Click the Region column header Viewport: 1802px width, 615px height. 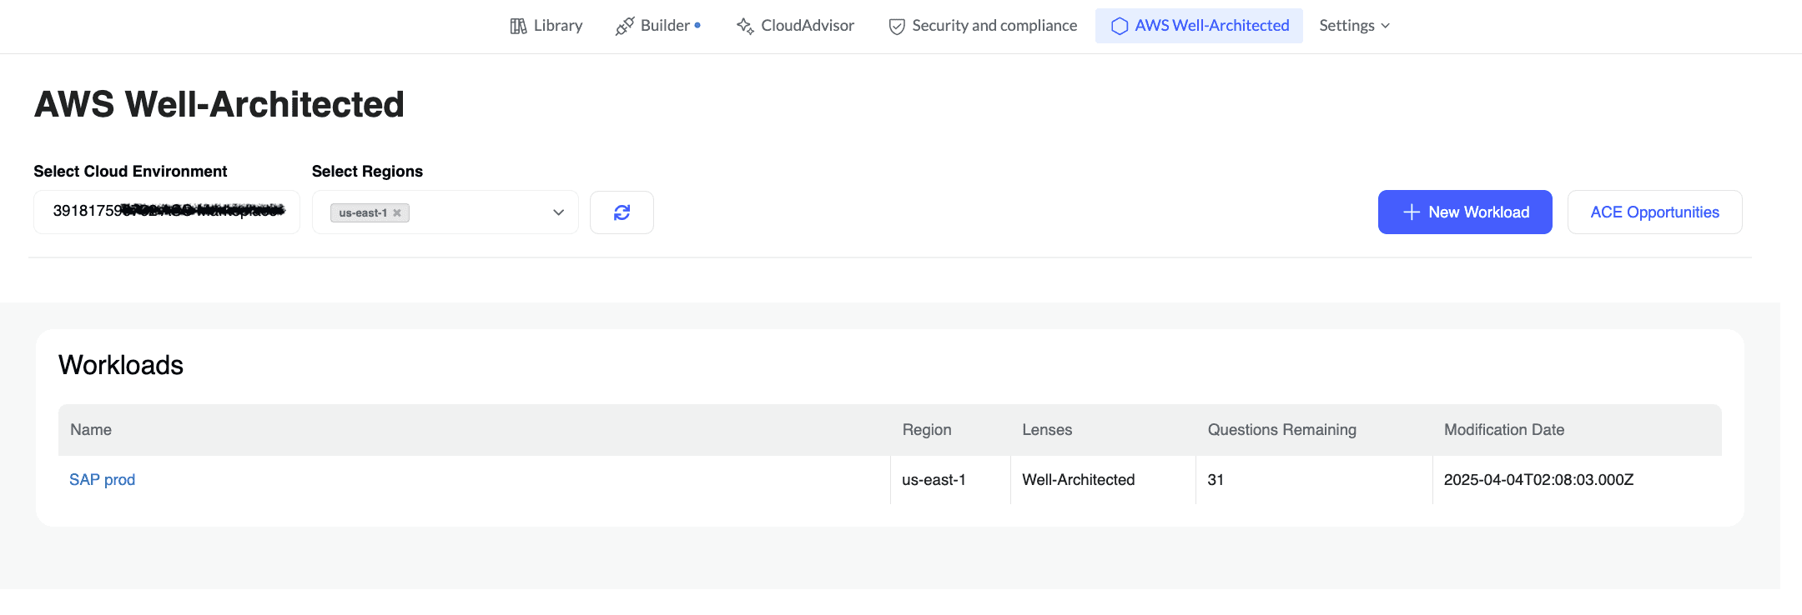click(927, 430)
